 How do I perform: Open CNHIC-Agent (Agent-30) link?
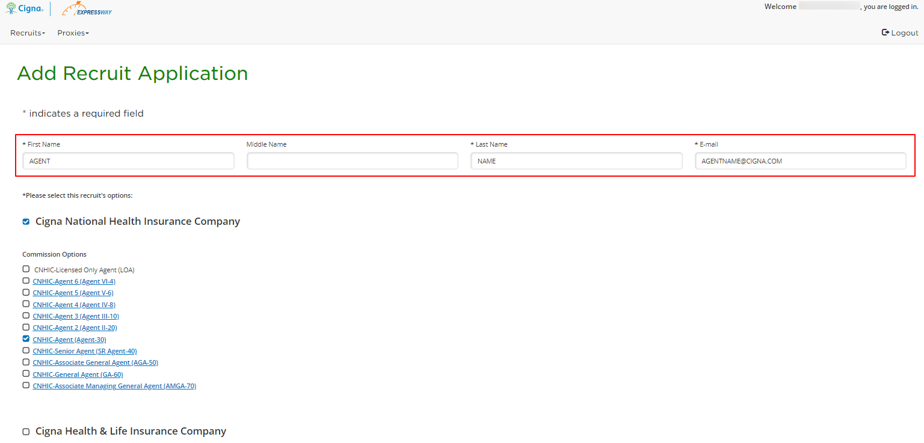point(69,340)
